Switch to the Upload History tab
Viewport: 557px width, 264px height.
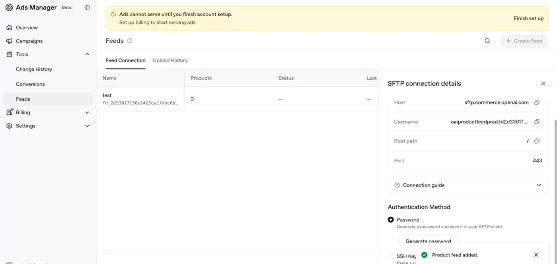[x=170, y=61]
